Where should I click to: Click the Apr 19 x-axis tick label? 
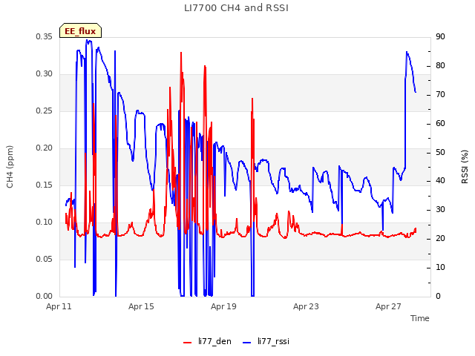(223, 306)
